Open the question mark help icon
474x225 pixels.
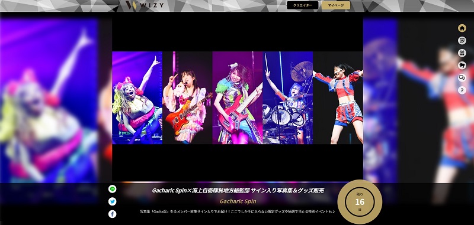click(x=462, y=90)
